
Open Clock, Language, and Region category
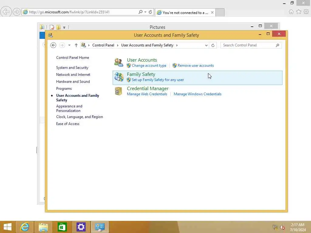tap(80, 117)
